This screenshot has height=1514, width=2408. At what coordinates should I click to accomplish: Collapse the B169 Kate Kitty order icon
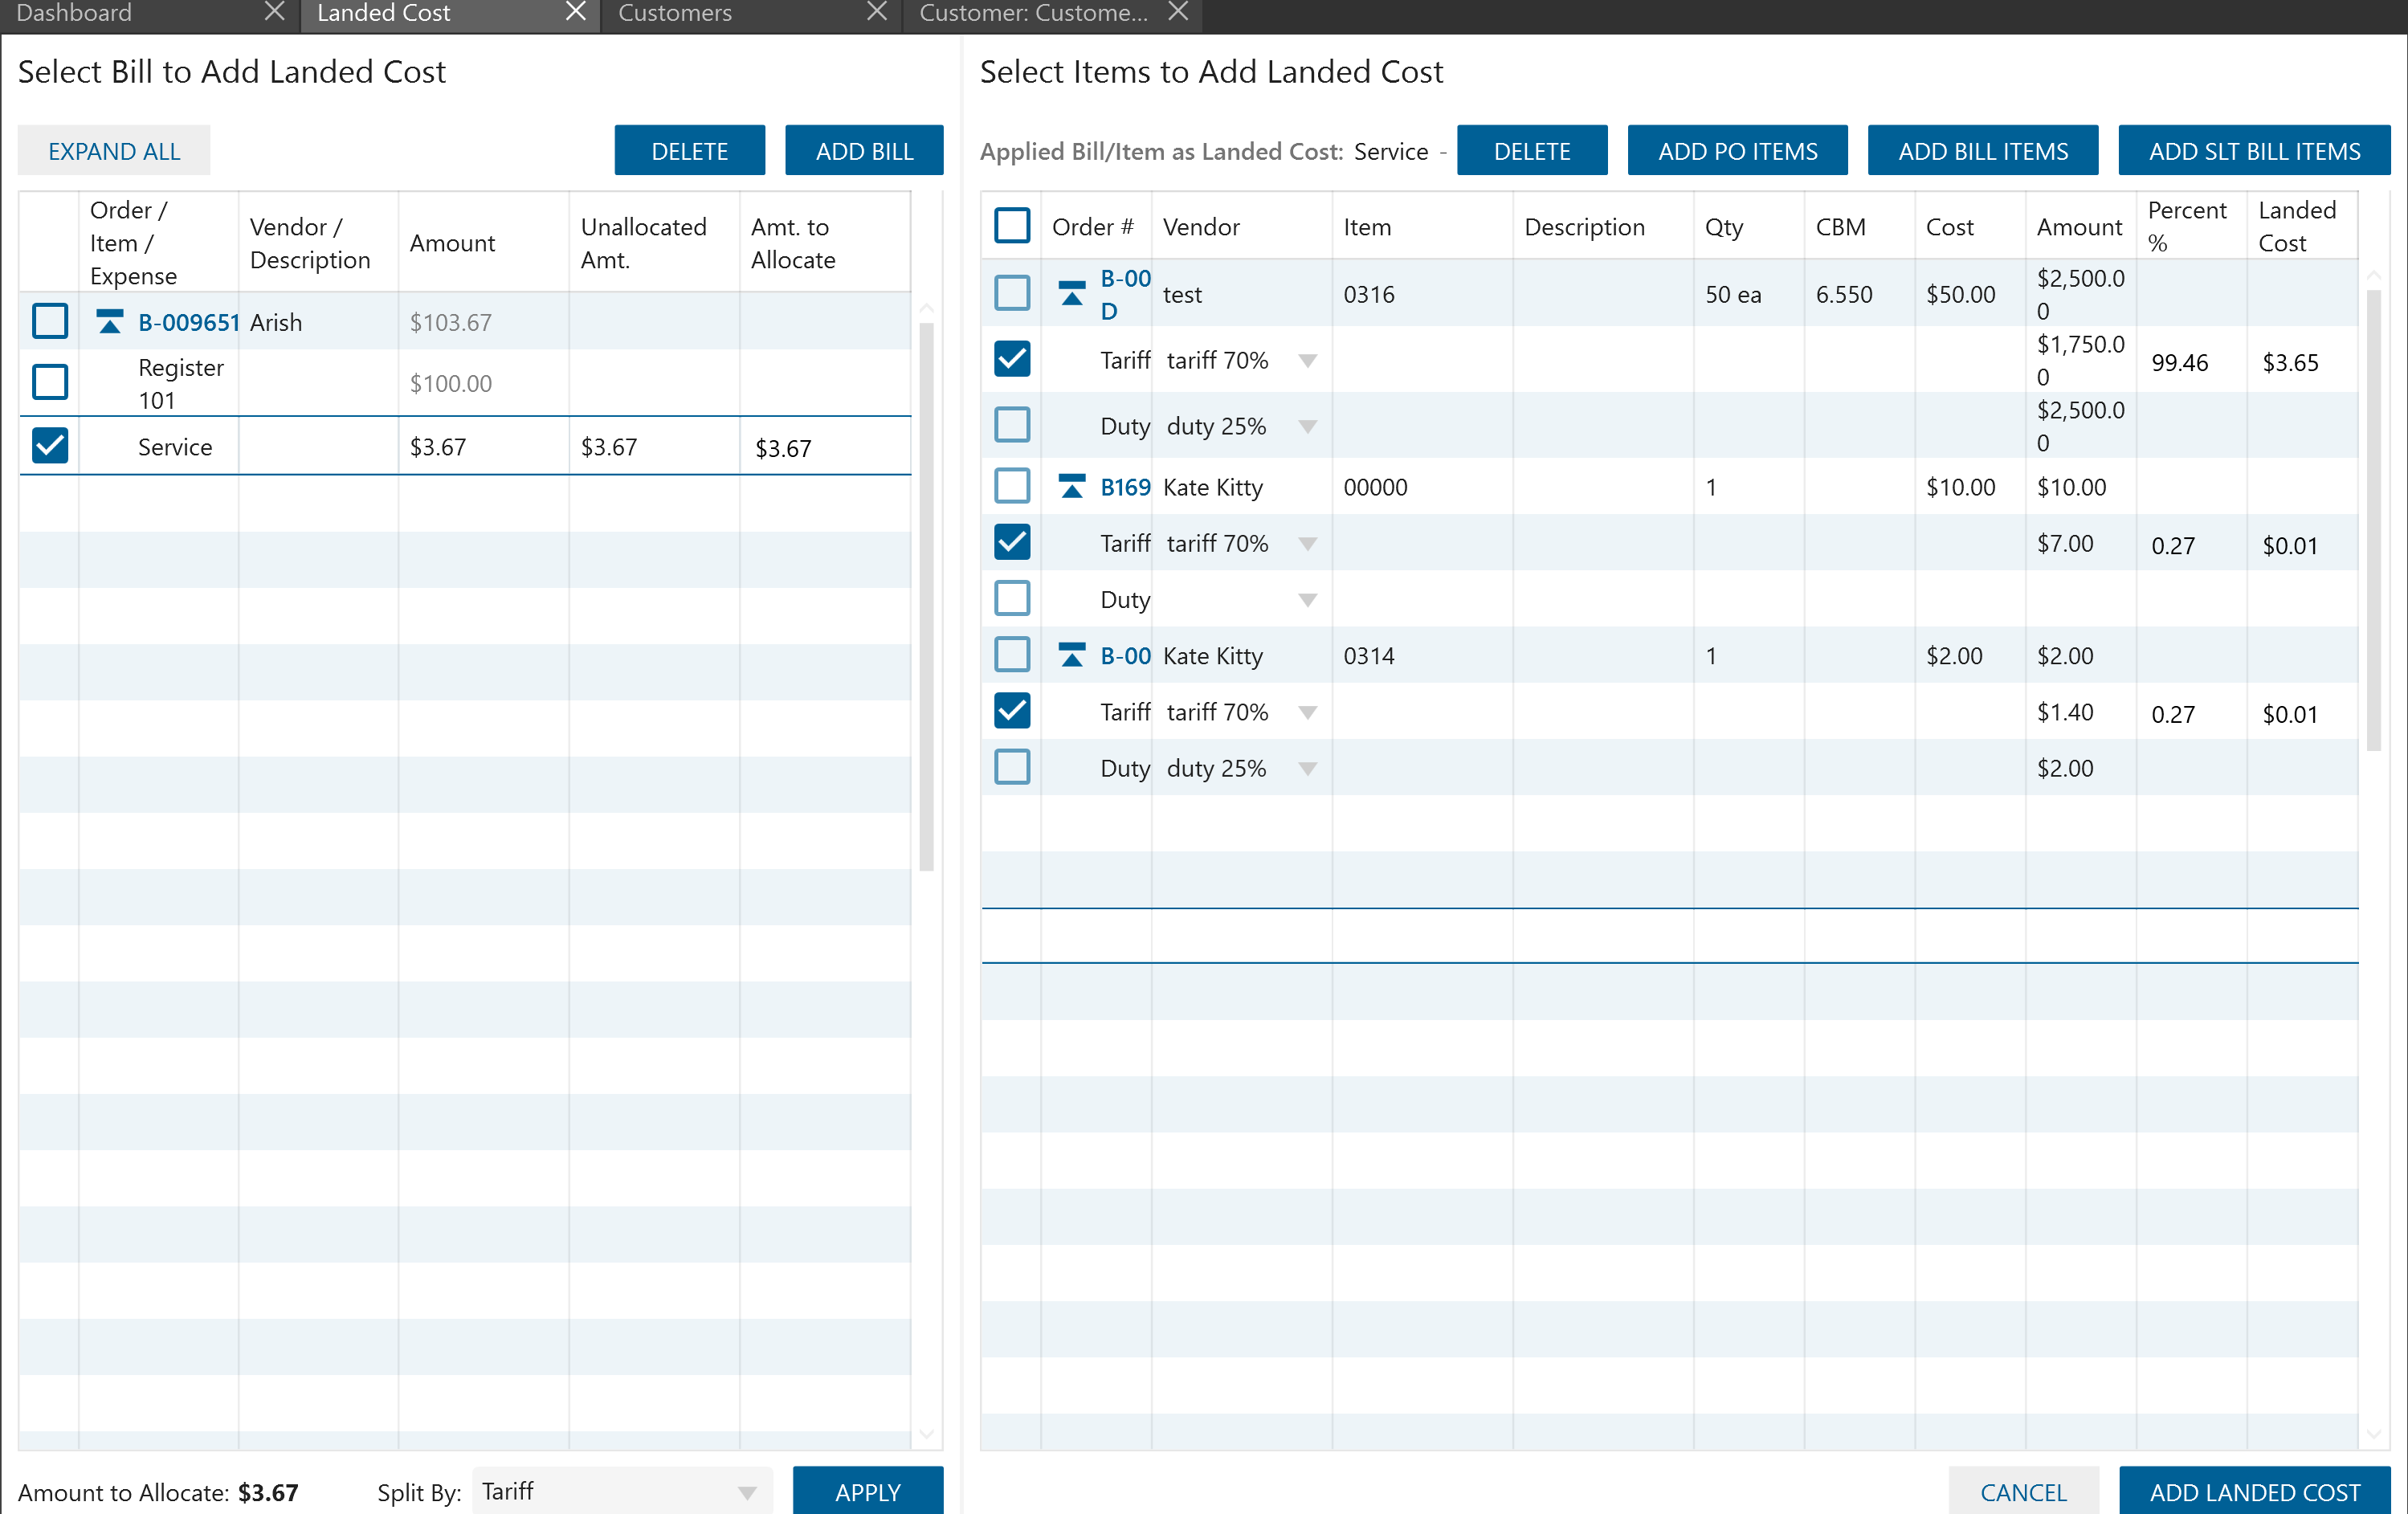click(1071, 487)
